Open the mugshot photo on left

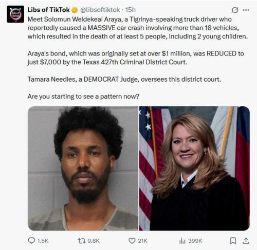tap(83, 168)
